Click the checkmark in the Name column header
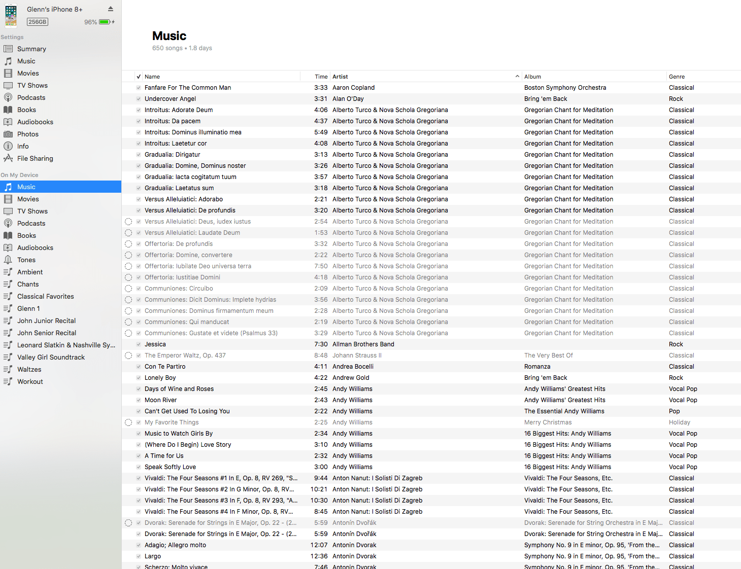This screenshot has width=741, height=569. (139, 76)
